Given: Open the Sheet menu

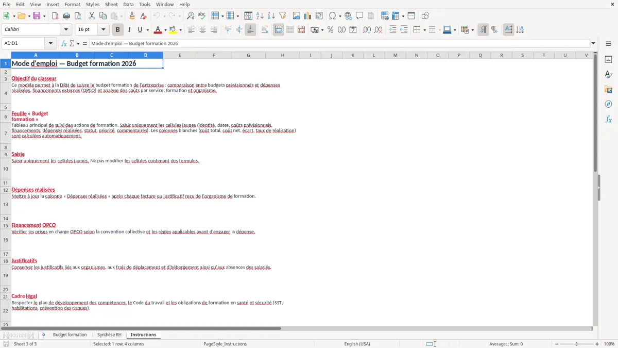Looking at the screenshot, I should (x=111, y=4).
